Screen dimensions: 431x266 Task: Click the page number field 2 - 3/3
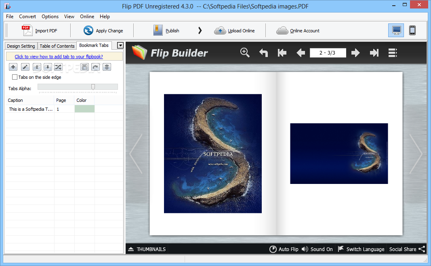tap(328, 53)
